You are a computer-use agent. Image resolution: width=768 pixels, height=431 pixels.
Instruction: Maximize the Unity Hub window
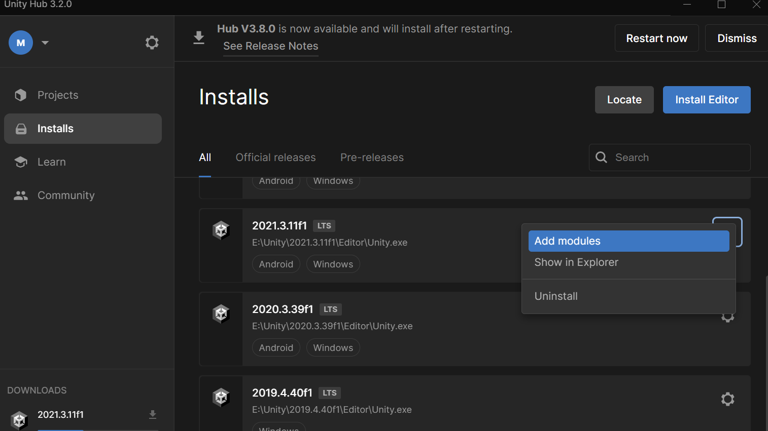coord(721,5)
